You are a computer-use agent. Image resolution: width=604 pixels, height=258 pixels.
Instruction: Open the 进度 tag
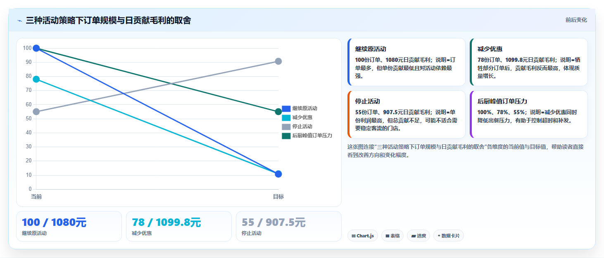click(419, 236)
